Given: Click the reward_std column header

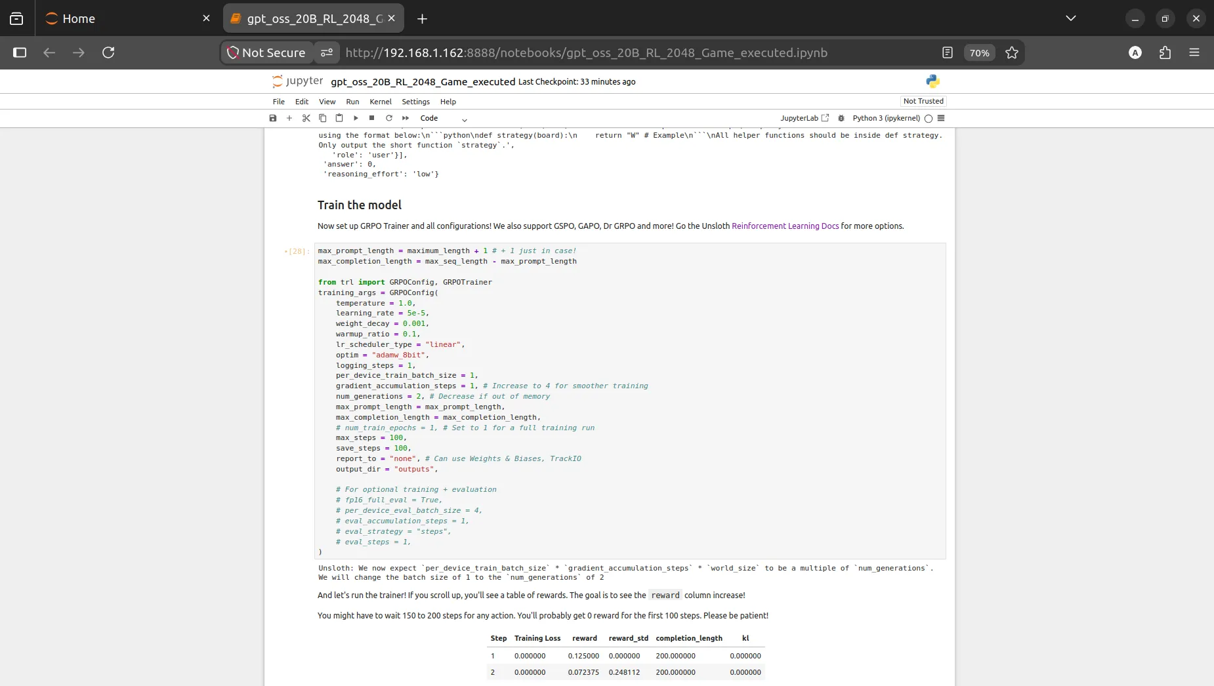Looking at the screenshot, I should tap(628, 638).
